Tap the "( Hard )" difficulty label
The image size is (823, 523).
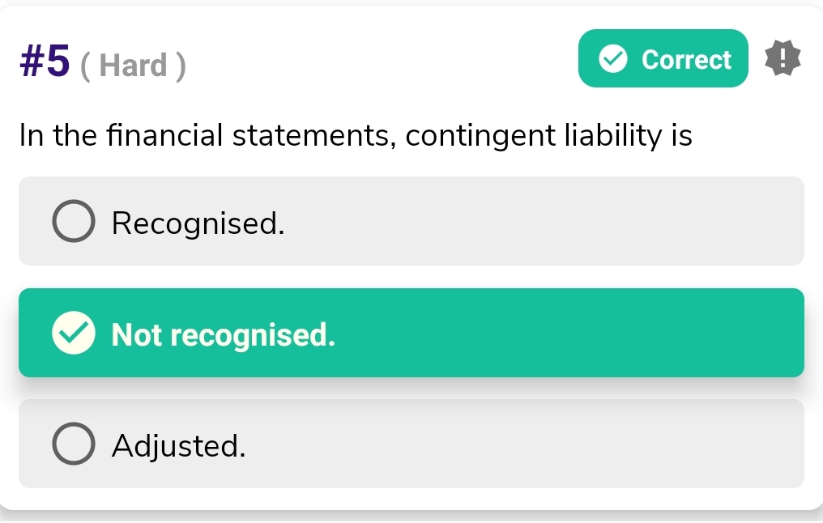coord(134,66)
